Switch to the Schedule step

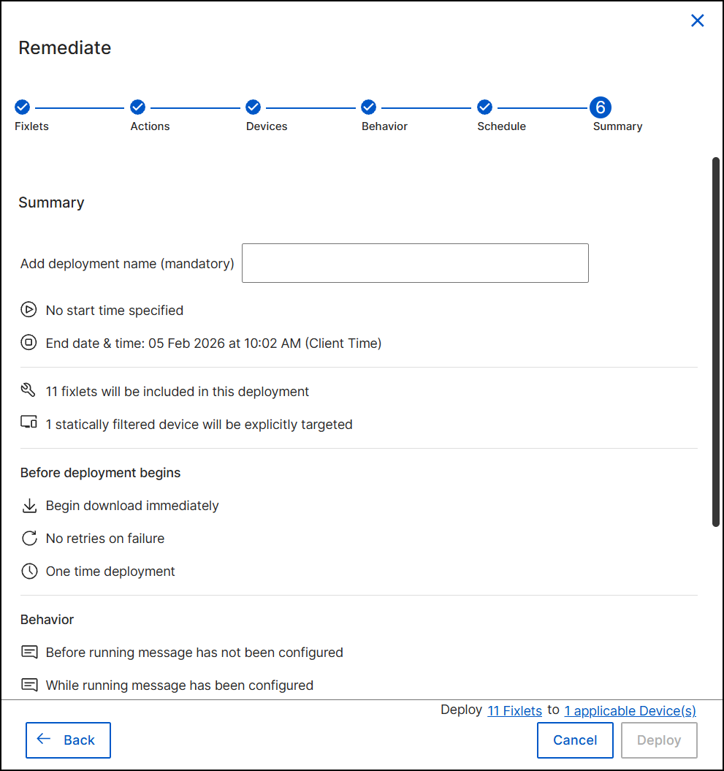484,107
